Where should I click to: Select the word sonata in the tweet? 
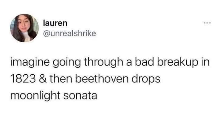coord(80,96)
